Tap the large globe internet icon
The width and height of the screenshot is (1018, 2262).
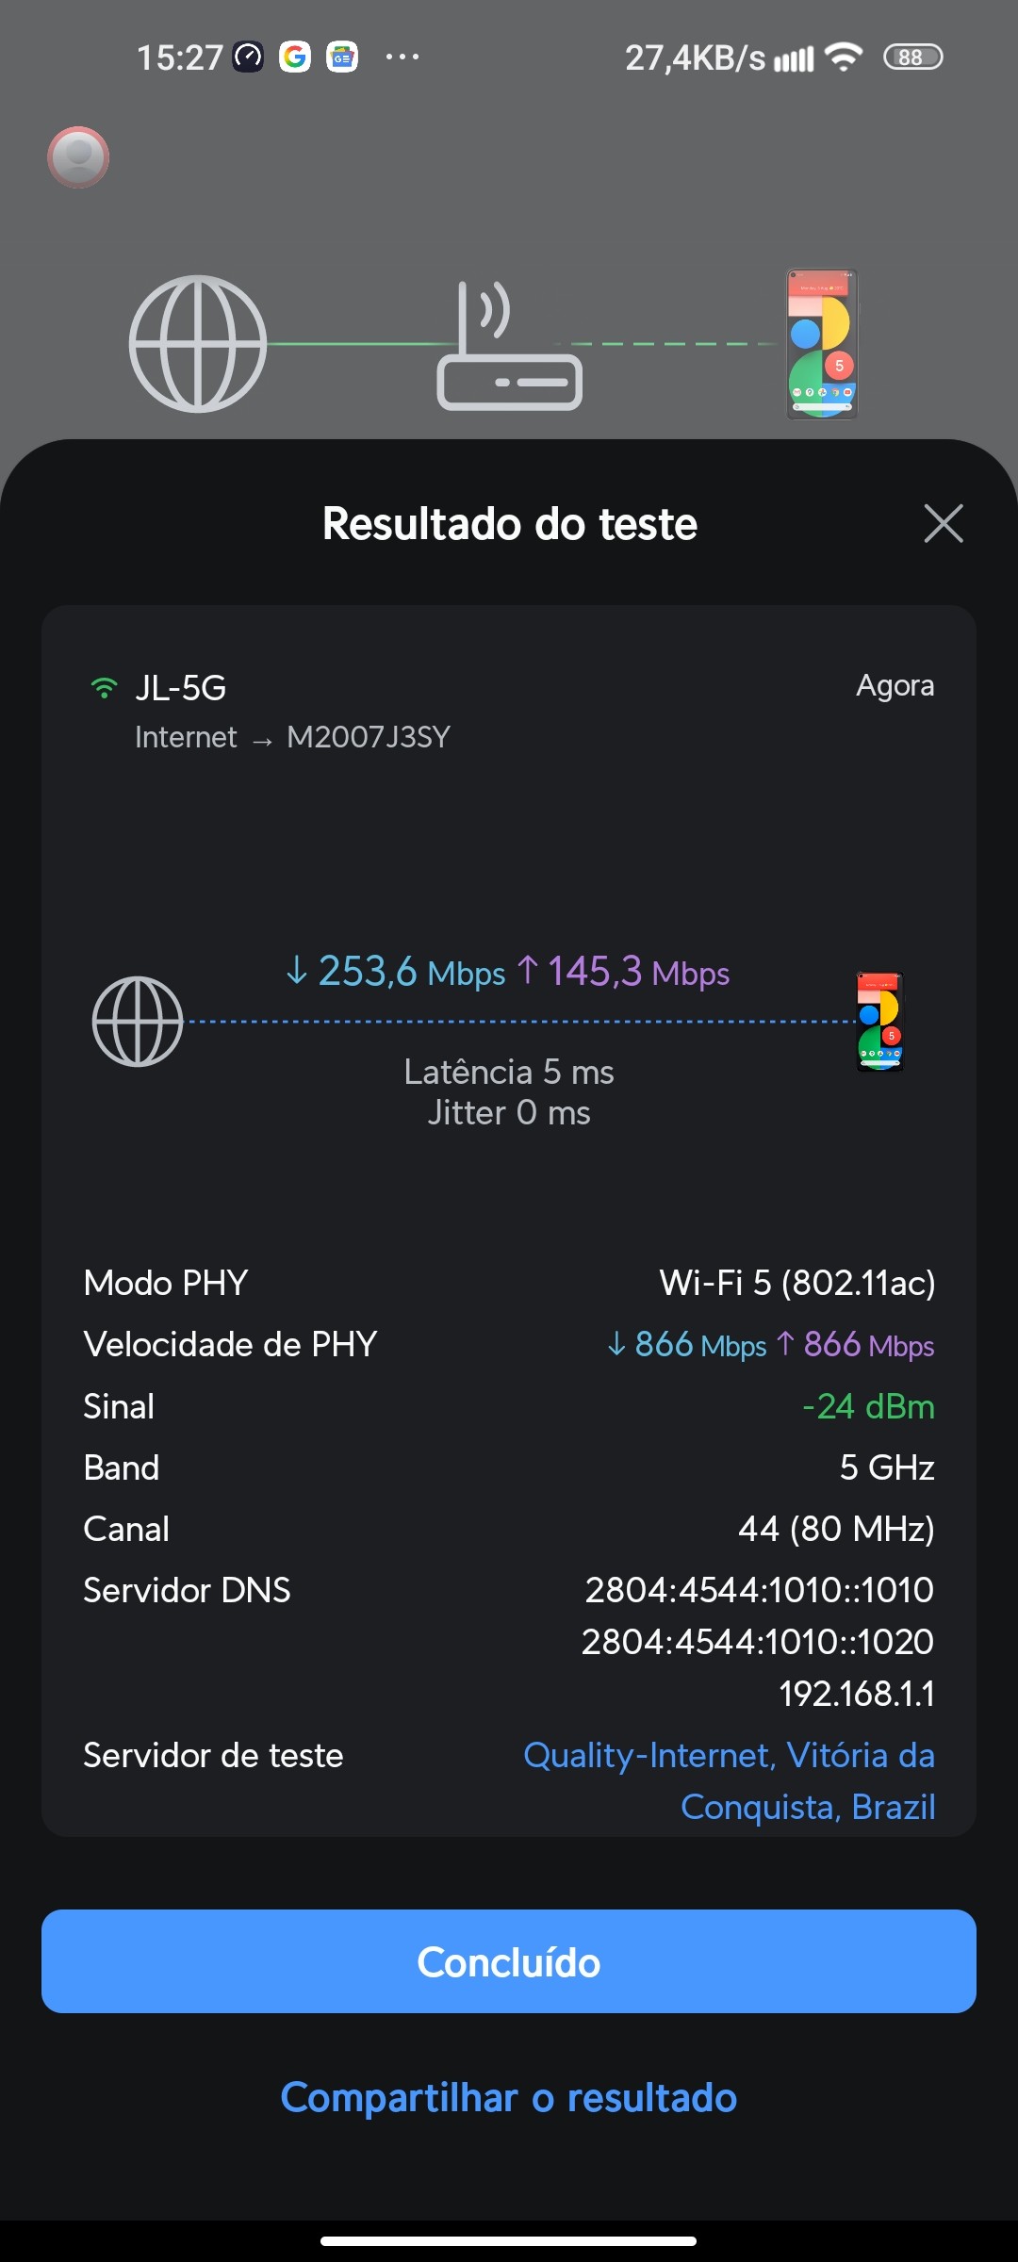(x=198, y=343)
